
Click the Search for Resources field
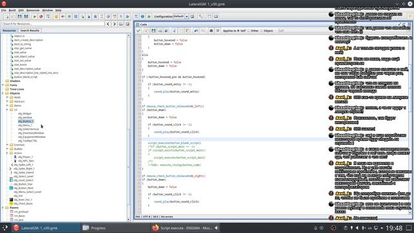tap(53, 24)
